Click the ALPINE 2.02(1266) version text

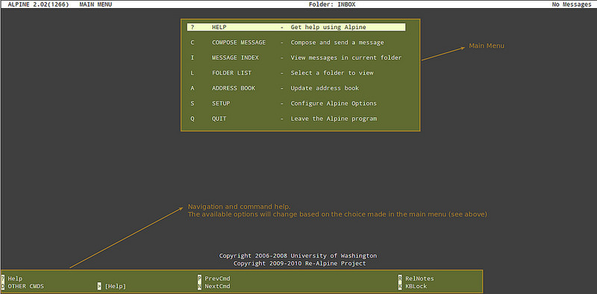click(38, 4)
